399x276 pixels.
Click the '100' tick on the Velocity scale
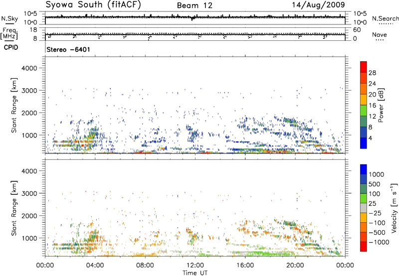tap(375, 194)
